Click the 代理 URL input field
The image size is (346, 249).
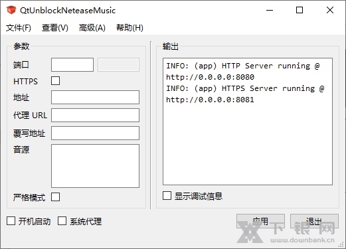coord(95,115)
